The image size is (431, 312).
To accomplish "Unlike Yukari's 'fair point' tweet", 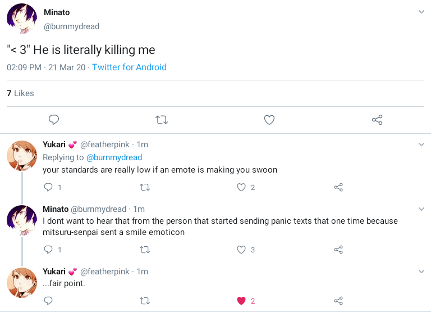I will [241, 301].
